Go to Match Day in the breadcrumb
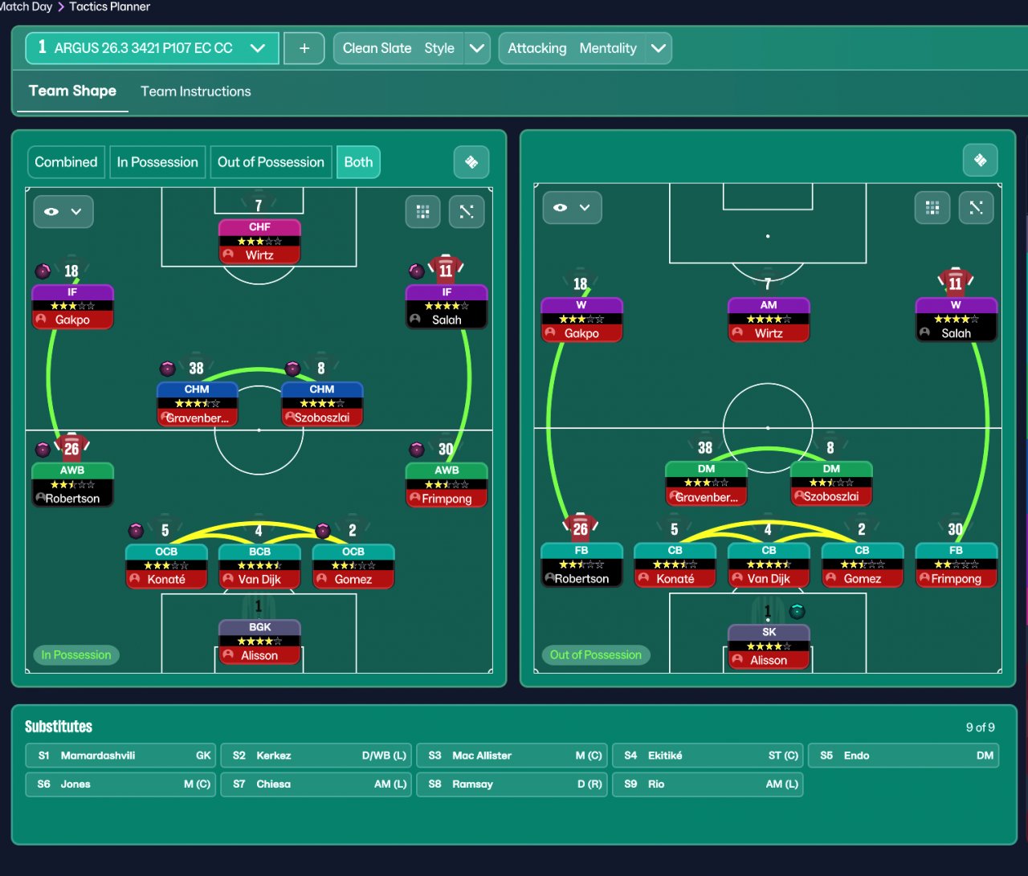The image size is (1028, 876). coord(26,6)
